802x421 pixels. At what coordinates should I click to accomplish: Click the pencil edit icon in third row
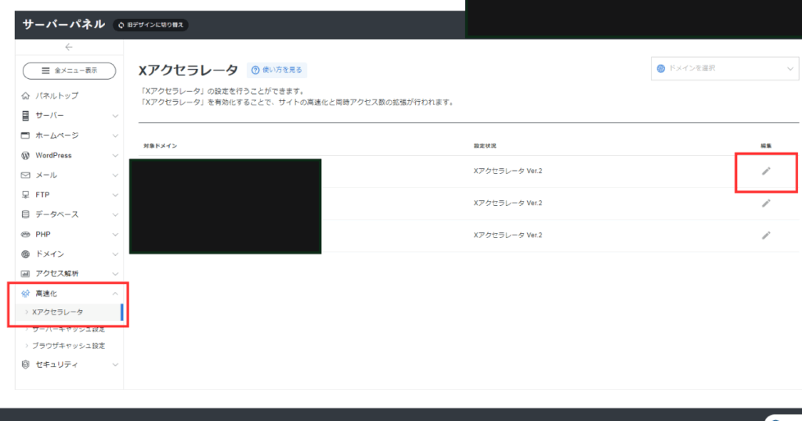[766, 235]
